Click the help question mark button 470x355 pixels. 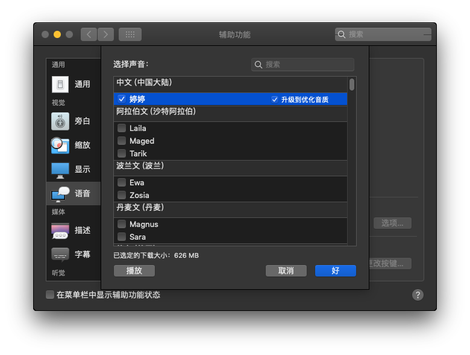click(418, 295)
